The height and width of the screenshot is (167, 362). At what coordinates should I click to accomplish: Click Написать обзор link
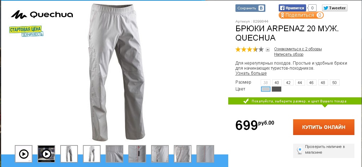[x=288, y=54]
